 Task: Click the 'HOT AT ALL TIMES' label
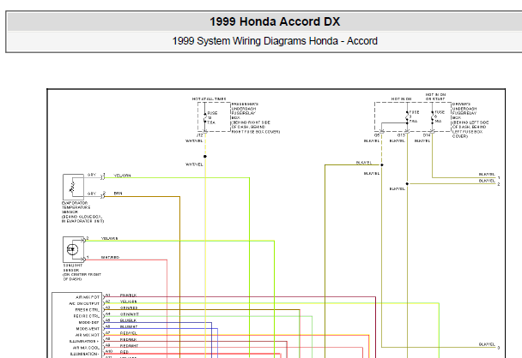(209, 99)
